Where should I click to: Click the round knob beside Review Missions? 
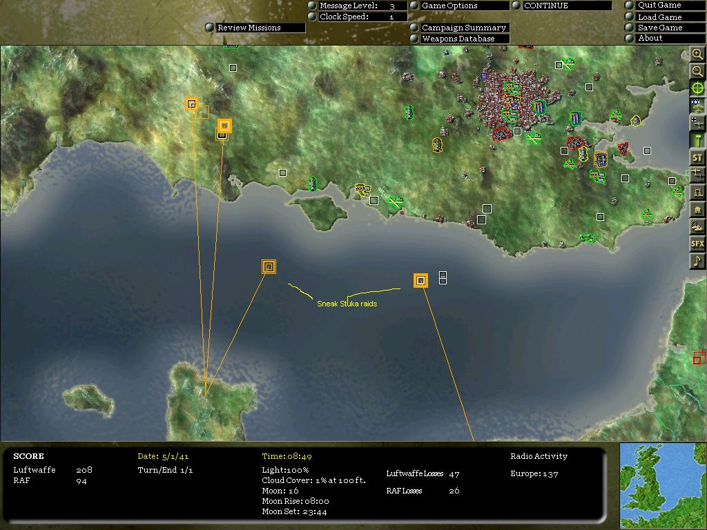(x=210, y=28)
